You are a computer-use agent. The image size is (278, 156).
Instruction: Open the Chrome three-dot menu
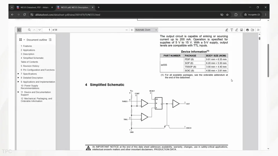pyautogui.click(x=266, y=15)
